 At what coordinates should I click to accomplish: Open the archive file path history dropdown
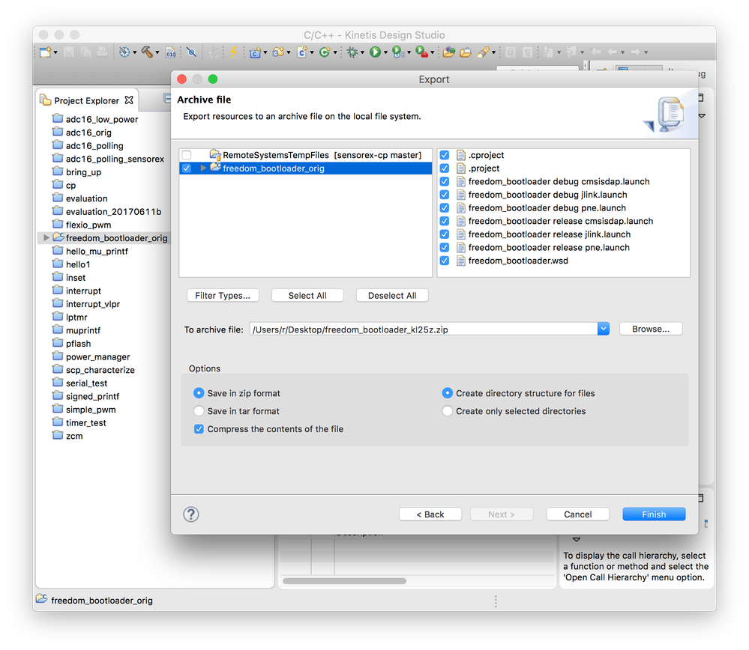(604, 329)
